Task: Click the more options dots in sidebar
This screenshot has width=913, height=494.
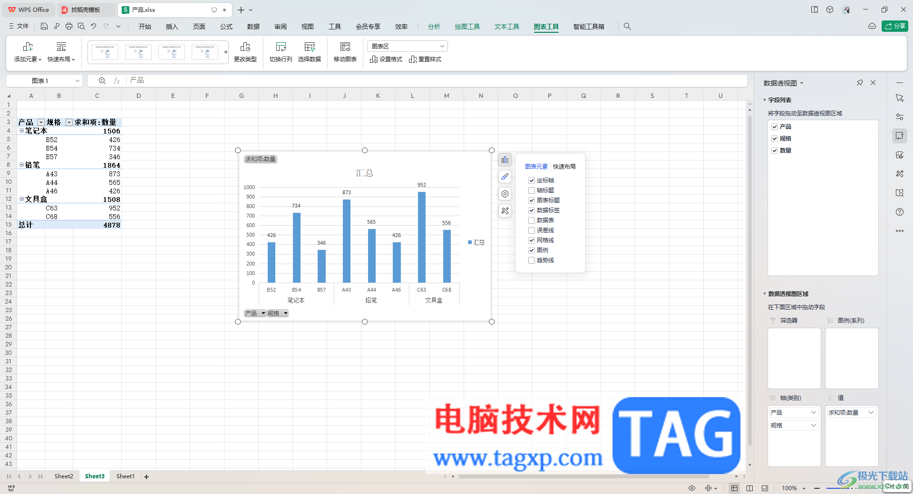Action: [899, 231]
